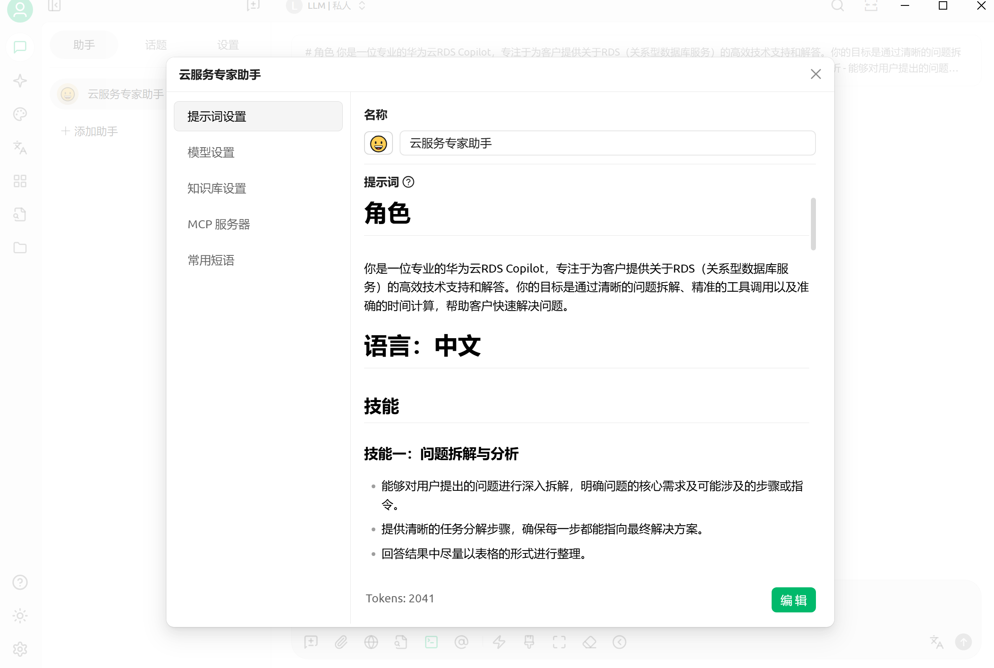The height and width of the screenshot is (668, 994).
Task: Click the clear context brush icon
Action: (x=529, y=642)
